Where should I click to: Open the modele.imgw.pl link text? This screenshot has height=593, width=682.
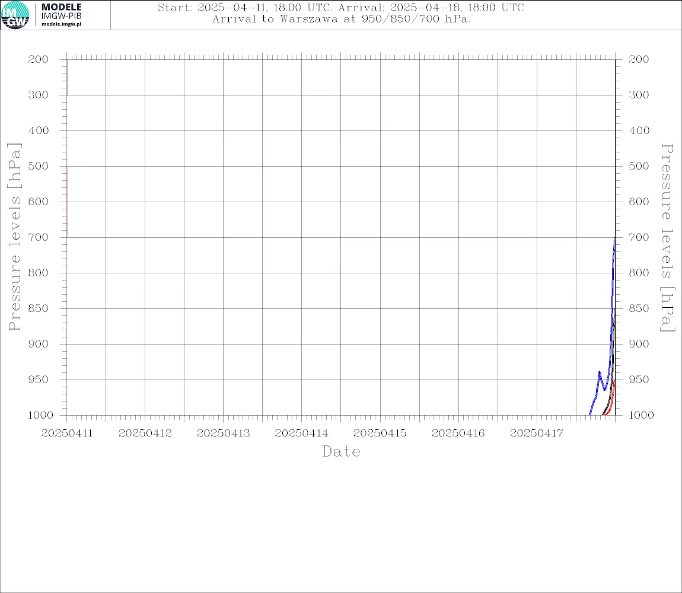tap(61, 24)
